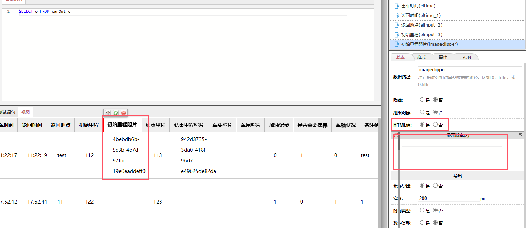Click the 加油记录 column header
This screenshot has width=526, height=228.
279,125
